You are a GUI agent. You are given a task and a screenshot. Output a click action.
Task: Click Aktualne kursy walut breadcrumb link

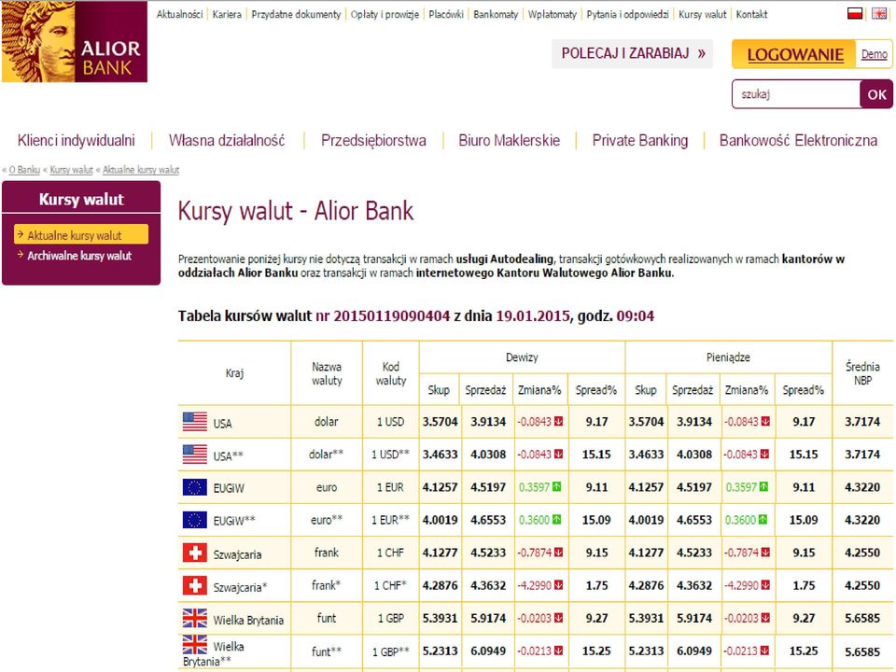[141, 170]
